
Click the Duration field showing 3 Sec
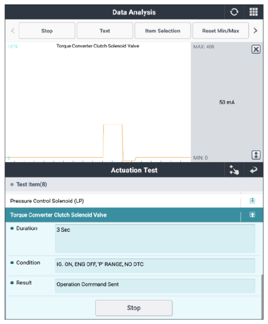[155, 239]
